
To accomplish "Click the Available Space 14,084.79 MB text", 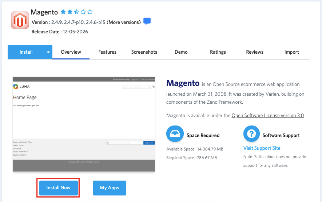I will (x=195, y=149).
